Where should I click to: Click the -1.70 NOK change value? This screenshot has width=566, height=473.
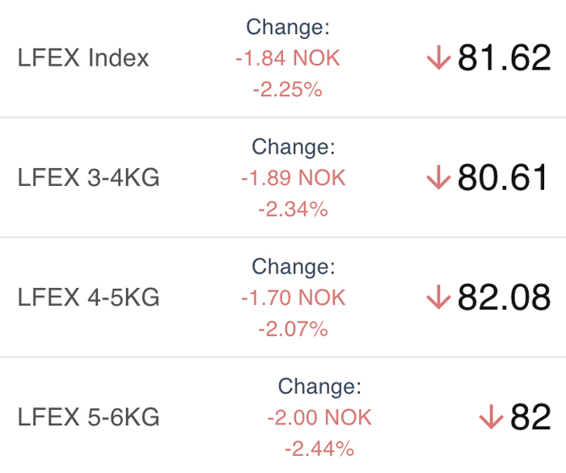[x=294, y=298]
